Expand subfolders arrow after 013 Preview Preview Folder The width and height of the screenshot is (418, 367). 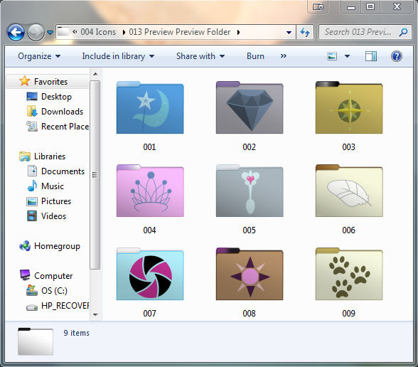(238, 32)
